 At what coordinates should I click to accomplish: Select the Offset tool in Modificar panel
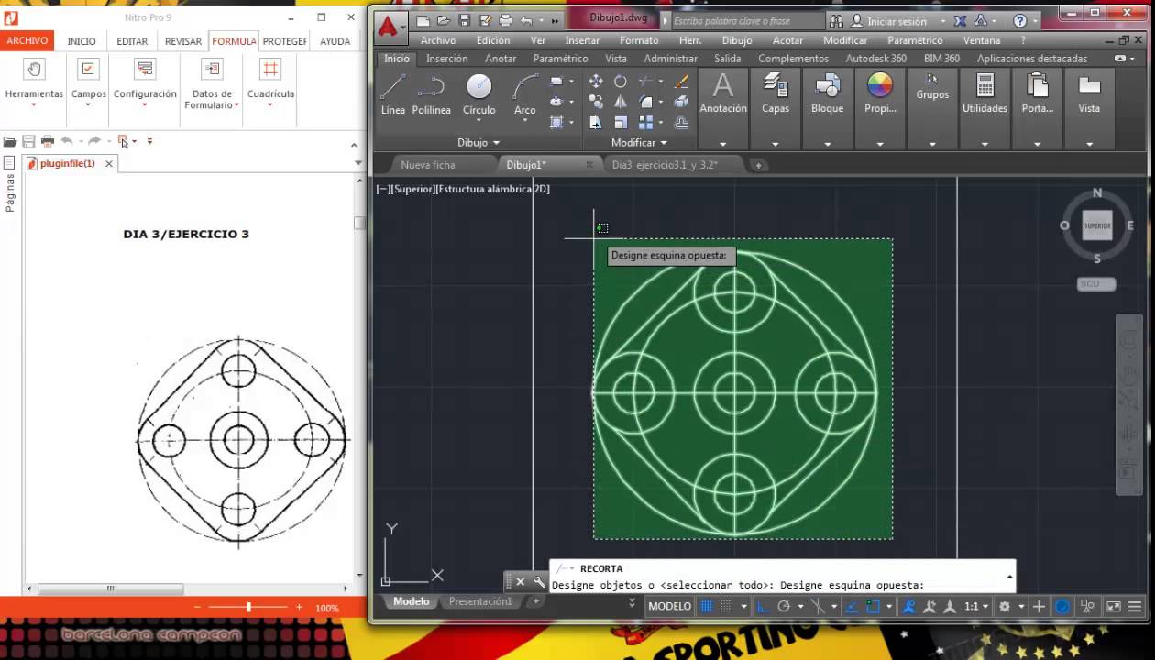click(x=681, y=122)
